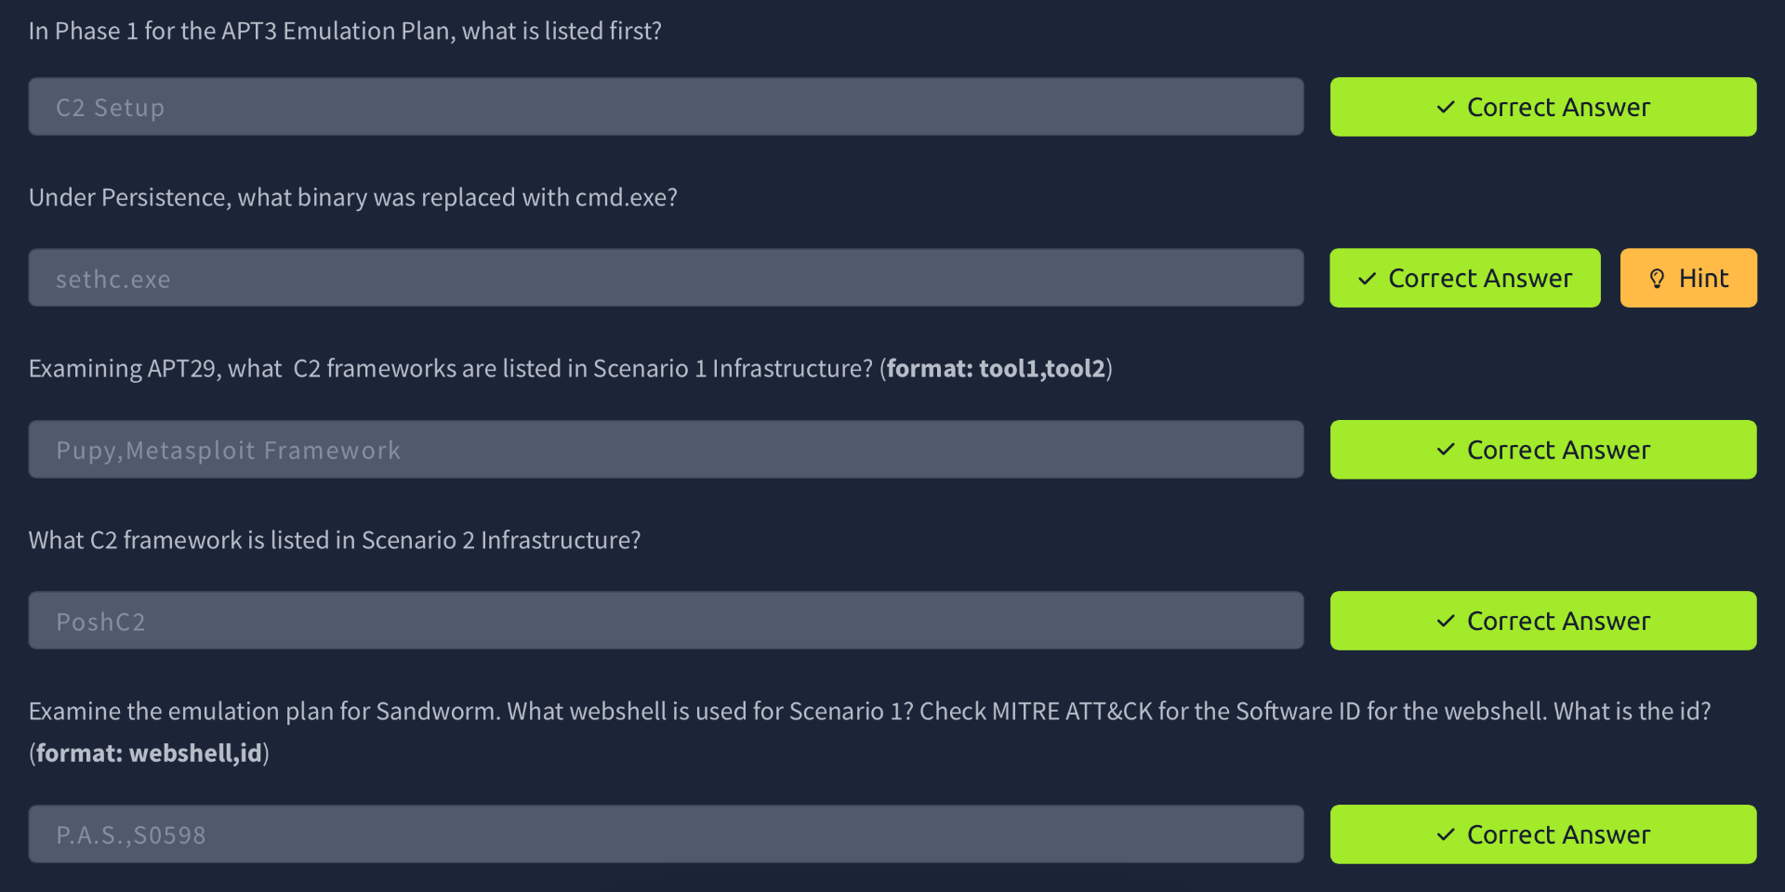This screenshot has width=1785, height=892.
Task: Click checkmark icon on Pupy answer row
Action: (1446, 450)
